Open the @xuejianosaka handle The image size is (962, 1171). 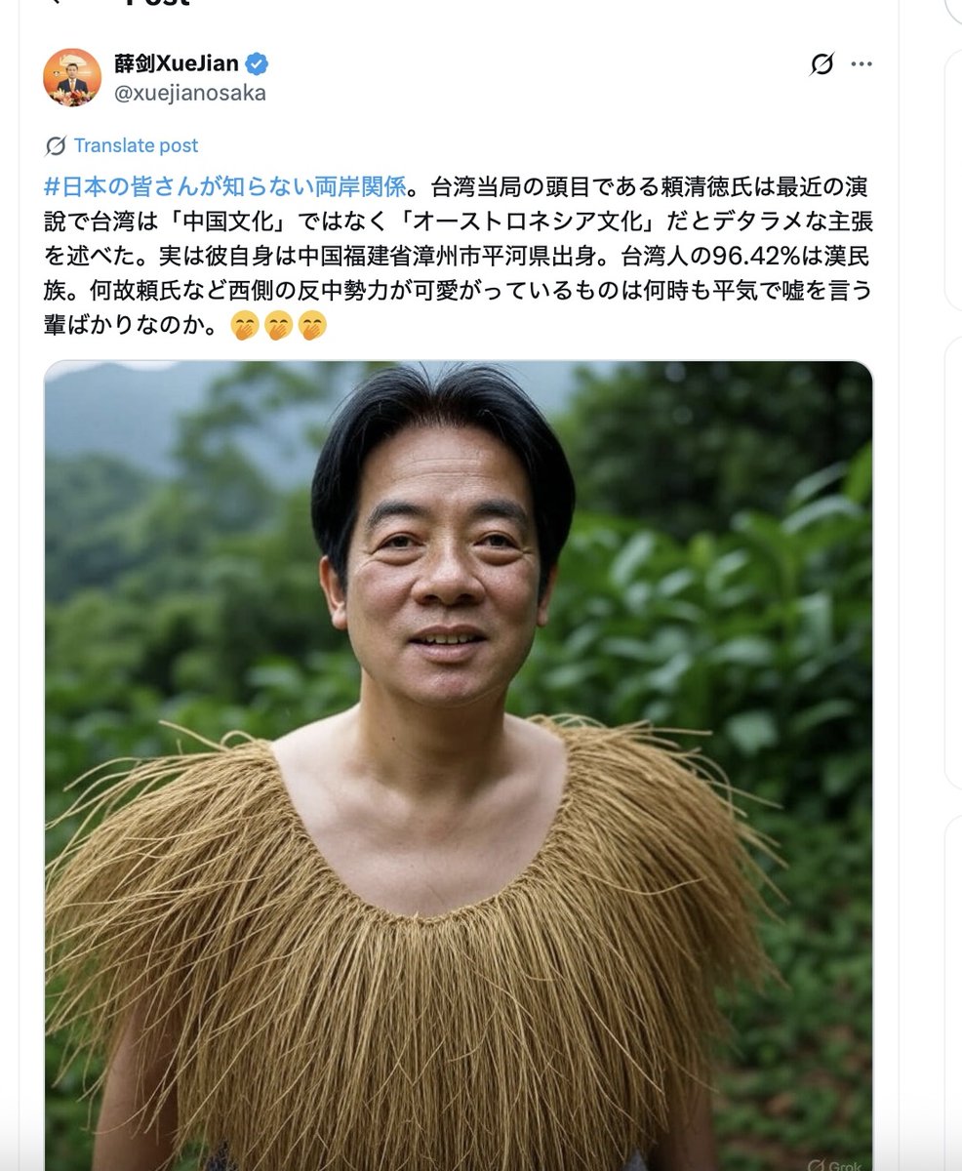[x=190, y=93]
